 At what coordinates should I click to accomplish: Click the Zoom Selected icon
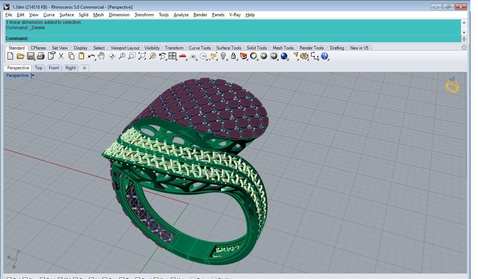pos(152,56)
